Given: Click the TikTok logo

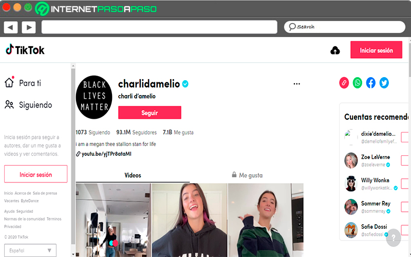Looking at the screenshot, I should (x=25, y=50).
